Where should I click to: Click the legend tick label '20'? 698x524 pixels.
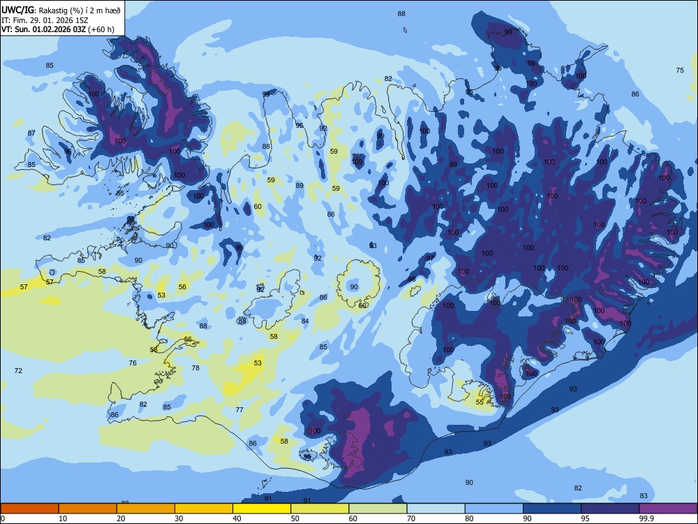pos(121,518)
